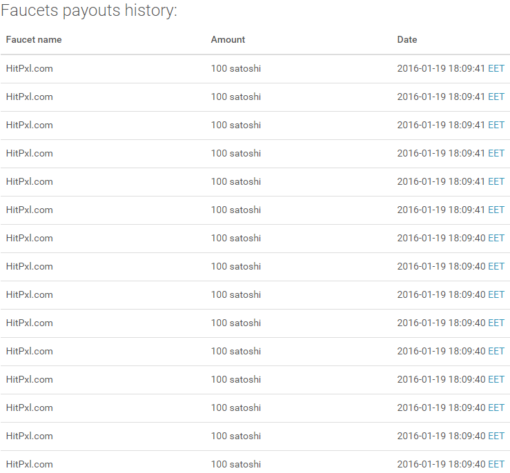The height and width of the screenshot is (473, 510).
Task: Select HitPxl.com in the first row
Action: point(29,68)
